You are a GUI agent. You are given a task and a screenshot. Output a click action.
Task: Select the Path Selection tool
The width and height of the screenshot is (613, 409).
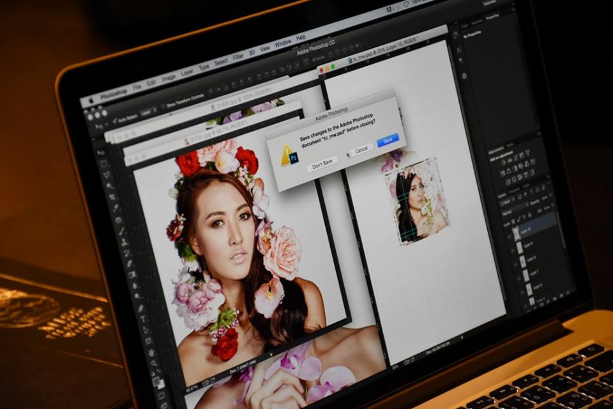146,330
